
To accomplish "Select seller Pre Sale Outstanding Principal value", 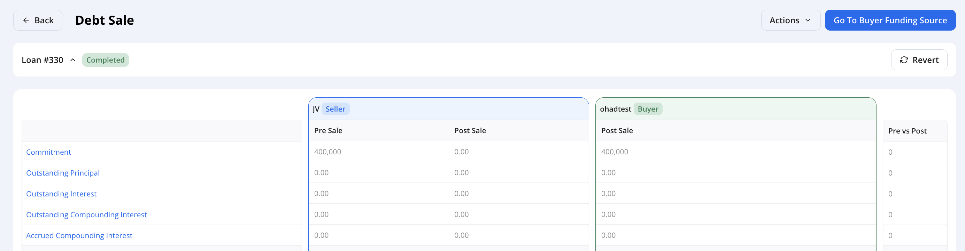I will point(322,173).
